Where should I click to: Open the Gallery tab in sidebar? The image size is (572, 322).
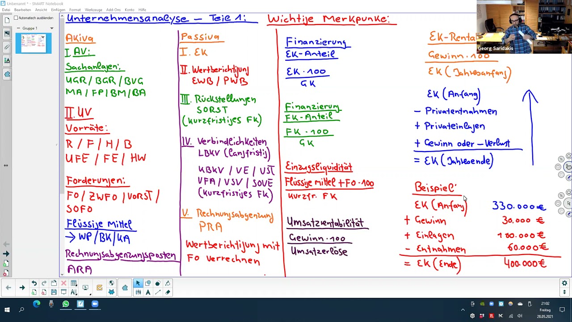[x=7, y=34]
